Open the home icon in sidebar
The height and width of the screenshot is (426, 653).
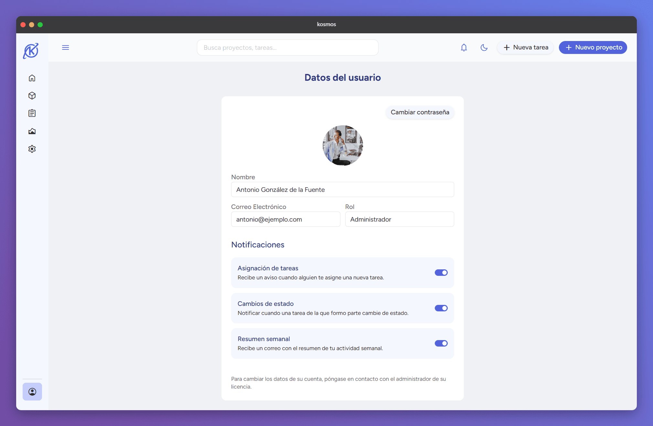pos(32,78)
